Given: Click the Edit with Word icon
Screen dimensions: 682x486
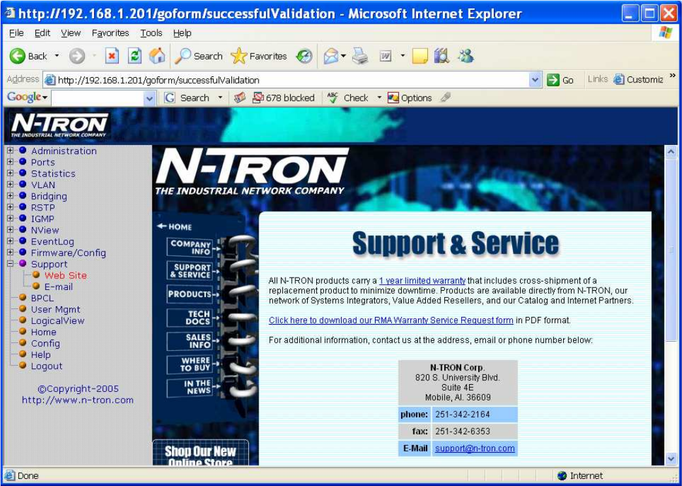Looking at the screenshot, I should [386, 56].
